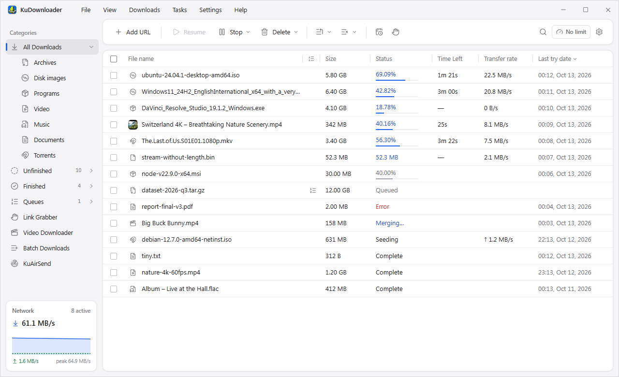
Task: Select the Programs category
Action: 52,94
